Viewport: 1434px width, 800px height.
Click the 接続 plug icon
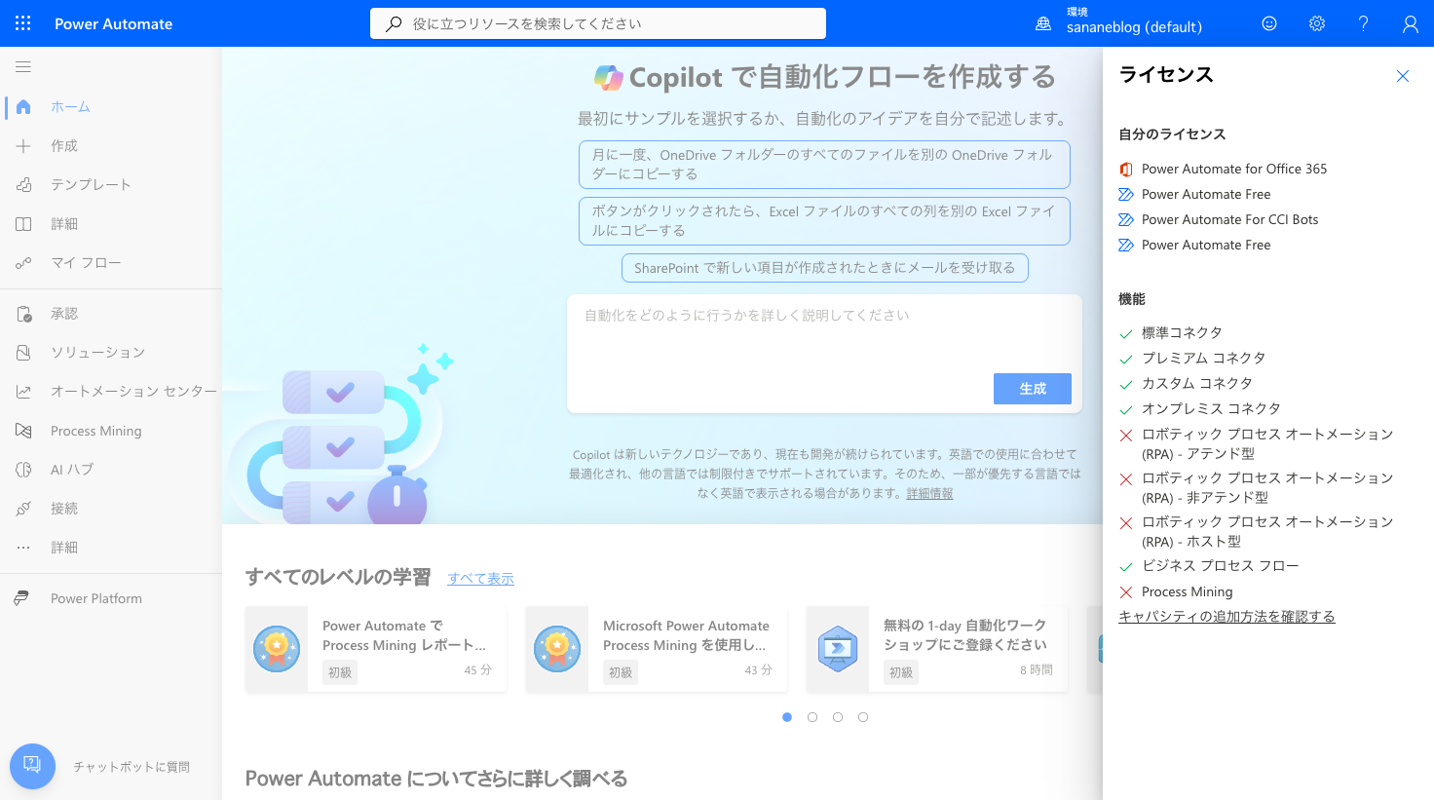(23, 509)
